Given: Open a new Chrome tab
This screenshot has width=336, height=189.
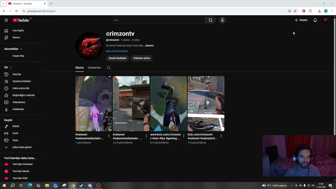Looking at the screenshot, I should 51,4.
